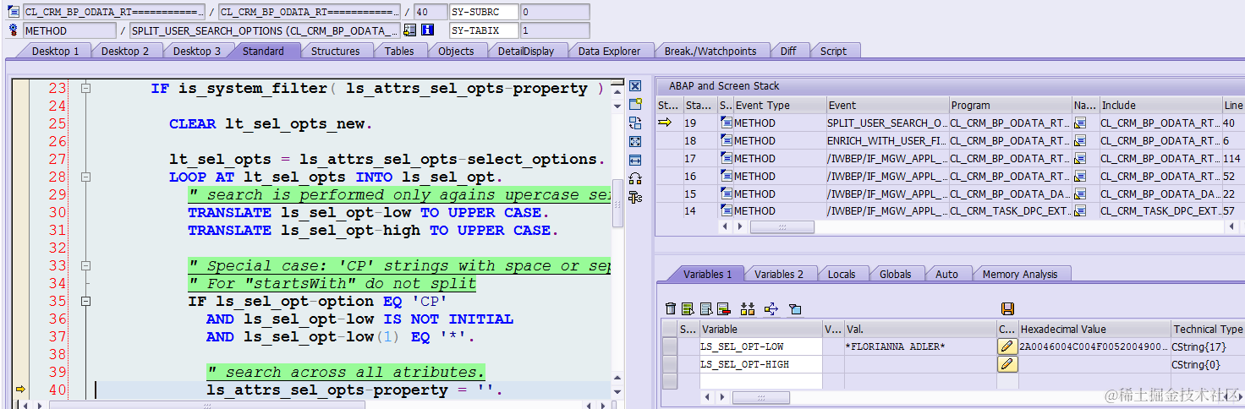Click the pencil icon for LS_SEL_OPT-HIGH
1245x409 pixels.
tap(1007, 364)
